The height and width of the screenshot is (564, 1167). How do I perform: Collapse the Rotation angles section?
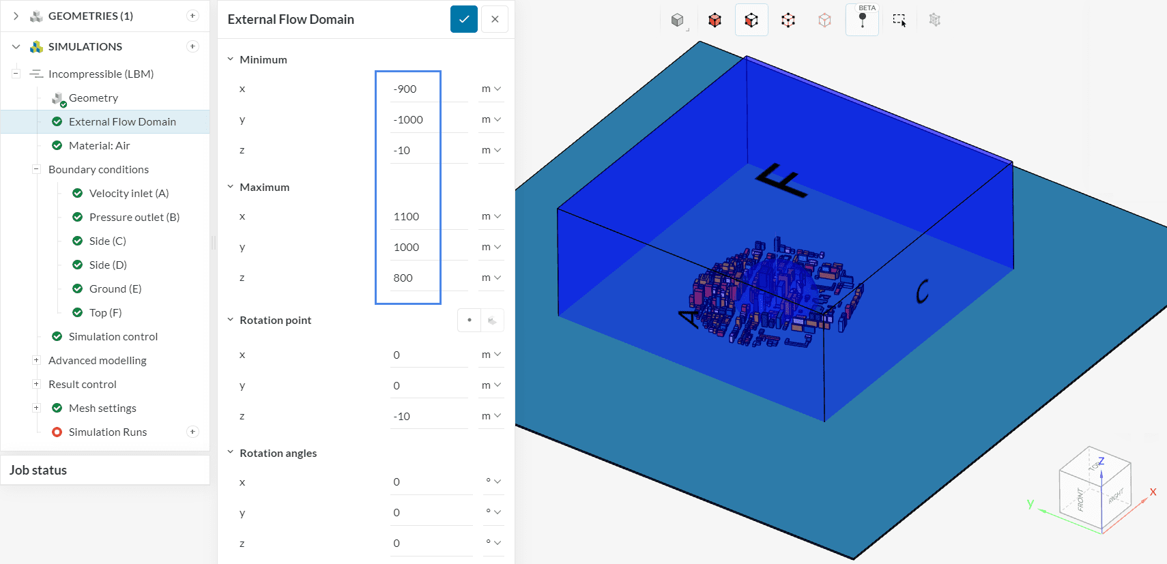tap(231, 453)
